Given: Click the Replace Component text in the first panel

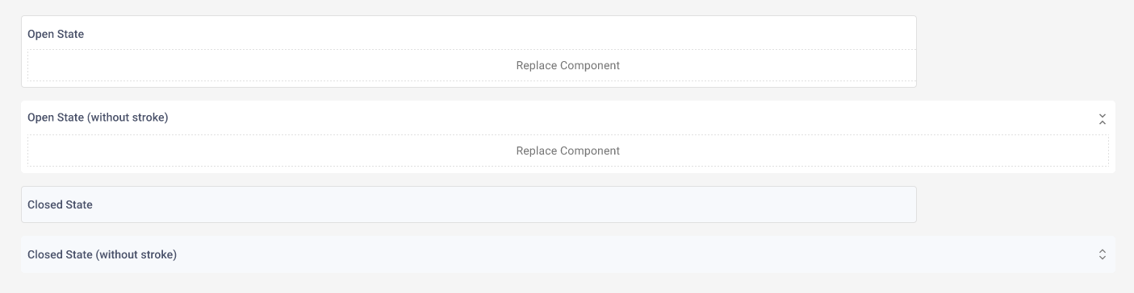Looking at the screenshot, I should [568, 65].
